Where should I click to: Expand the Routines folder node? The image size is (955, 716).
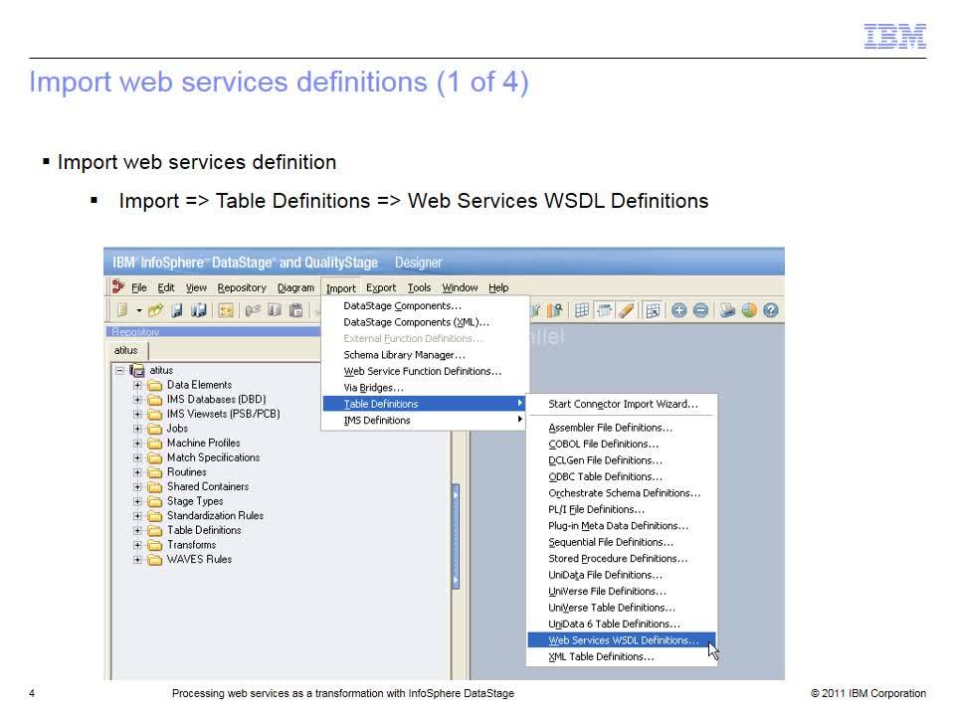137,473
